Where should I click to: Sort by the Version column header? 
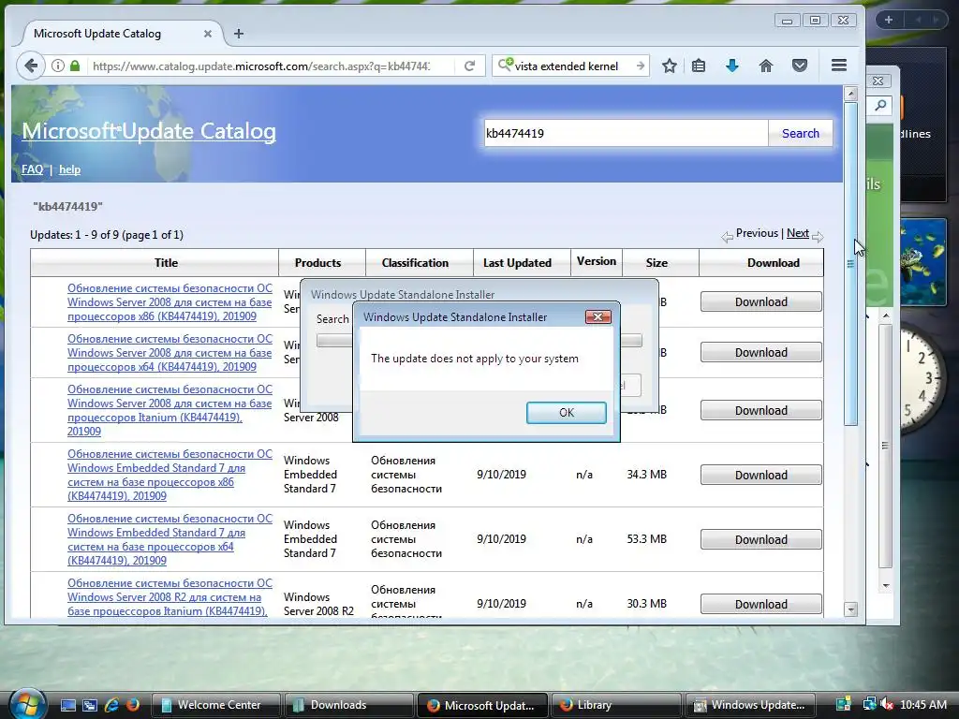(597, 261)
